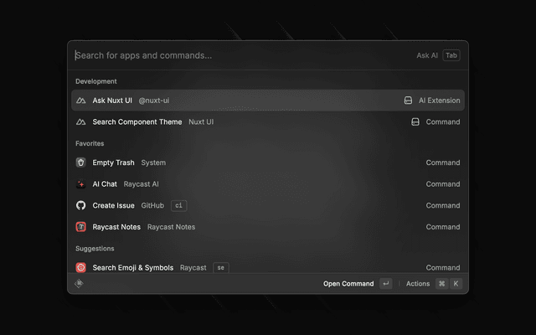
Task: Click the AI Extension label
Action: (439, 100)
